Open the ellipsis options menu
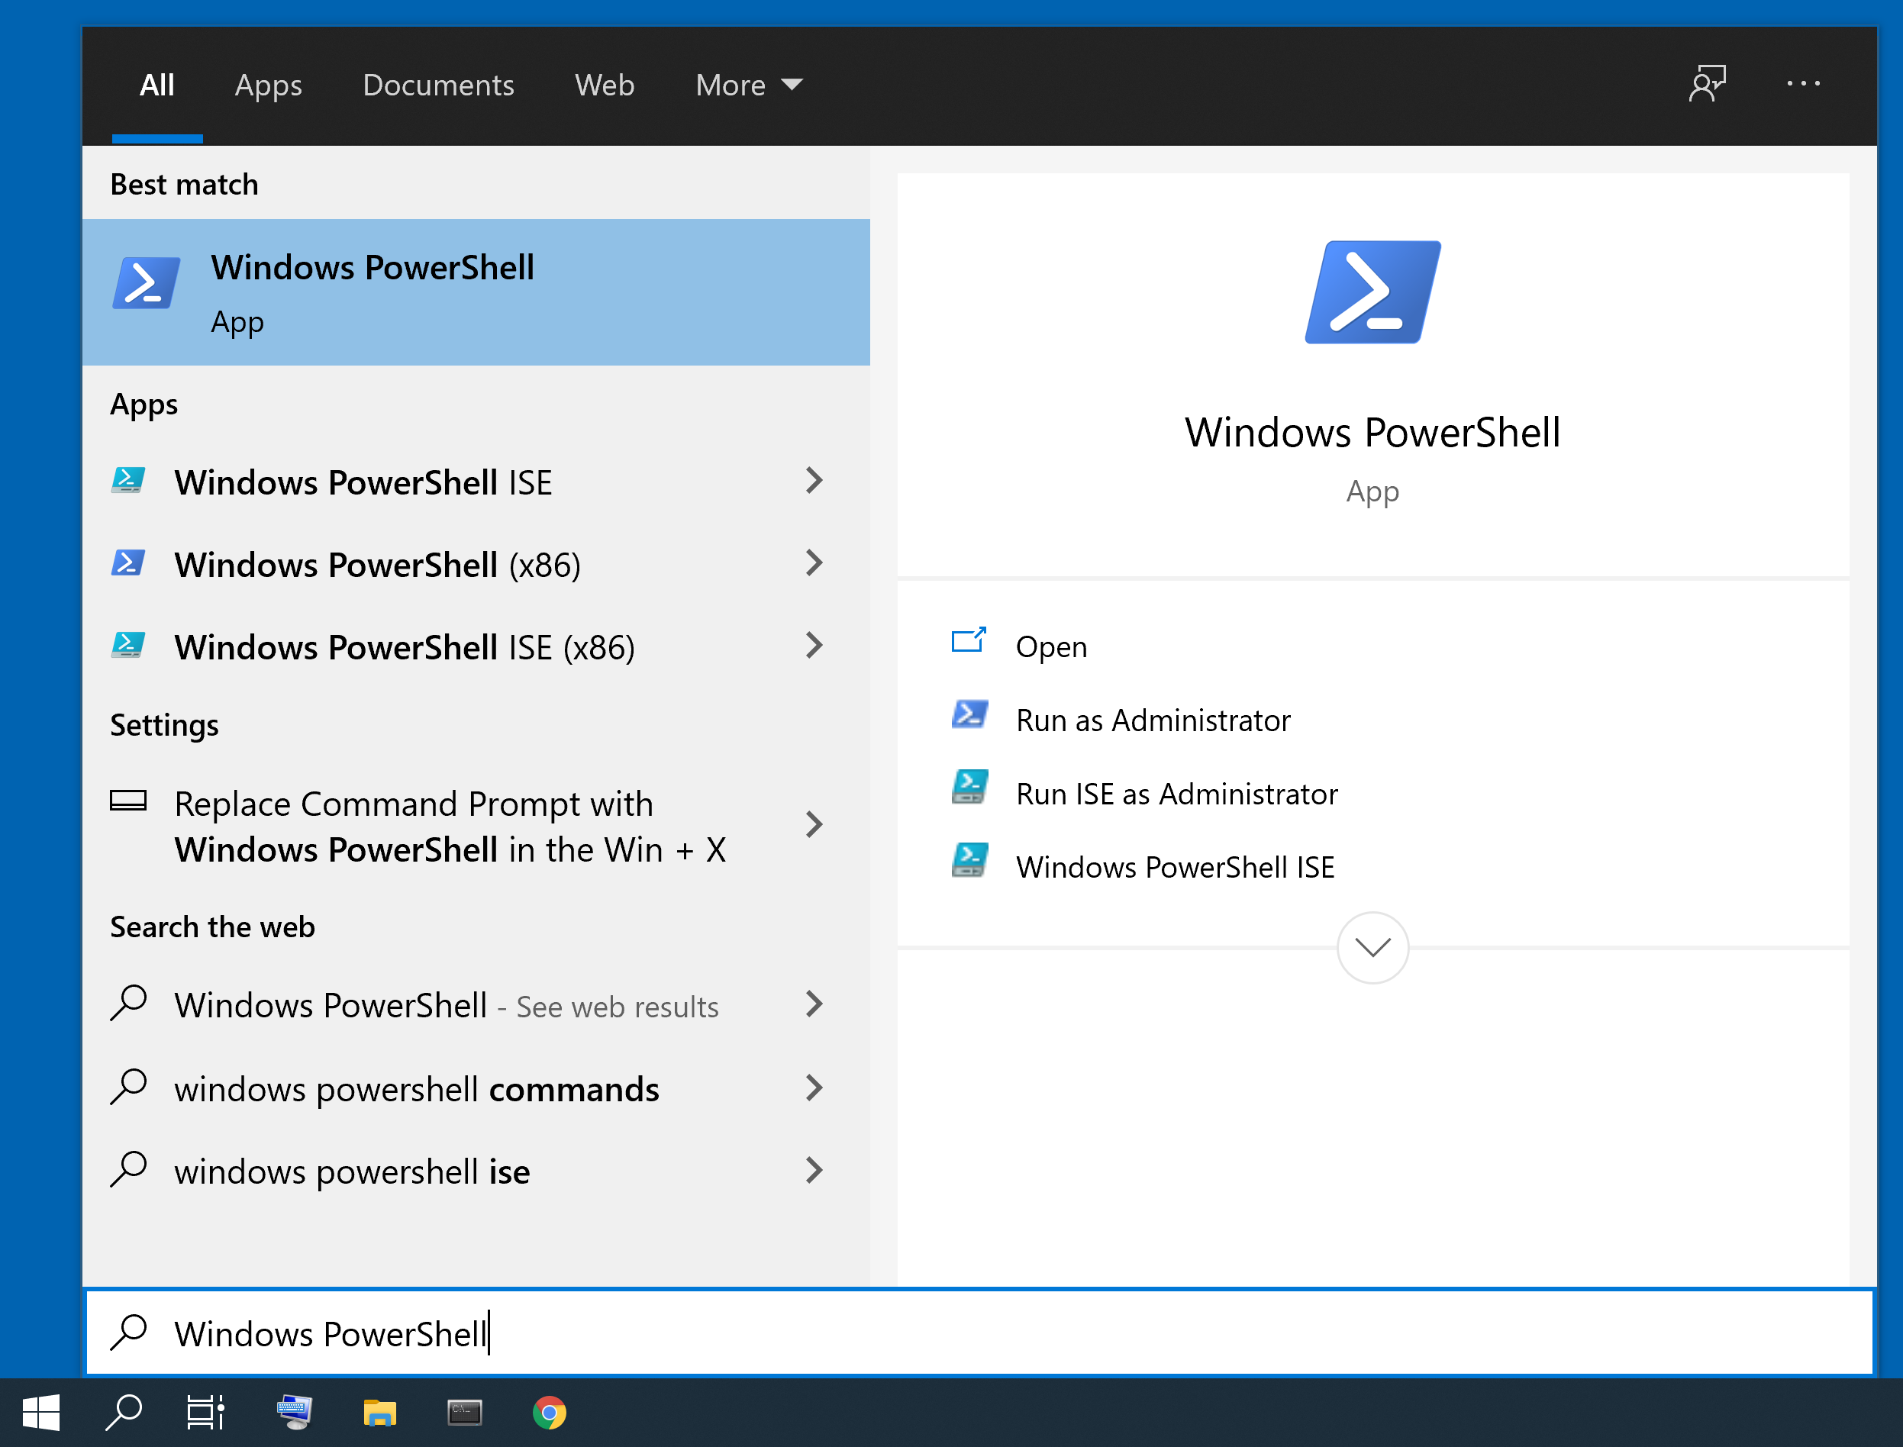The height and width of the screenshot is (1447, 1903). point(1803,83)
